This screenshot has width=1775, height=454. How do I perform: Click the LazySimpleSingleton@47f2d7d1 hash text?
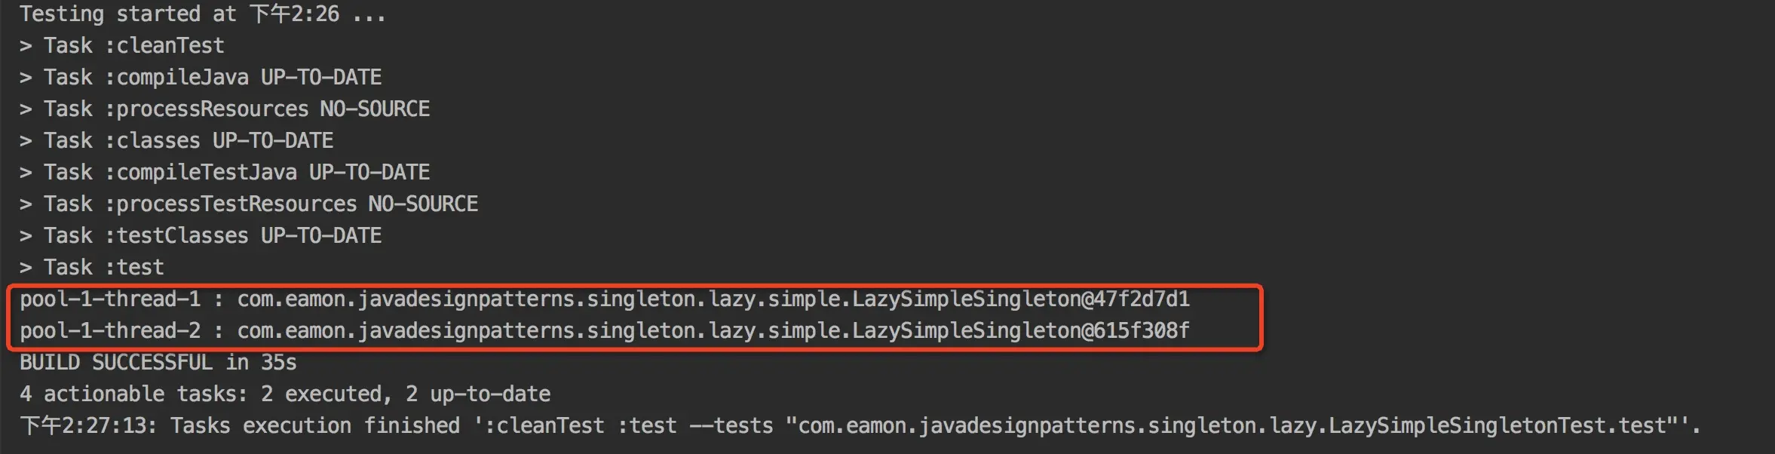[1021, 299]
